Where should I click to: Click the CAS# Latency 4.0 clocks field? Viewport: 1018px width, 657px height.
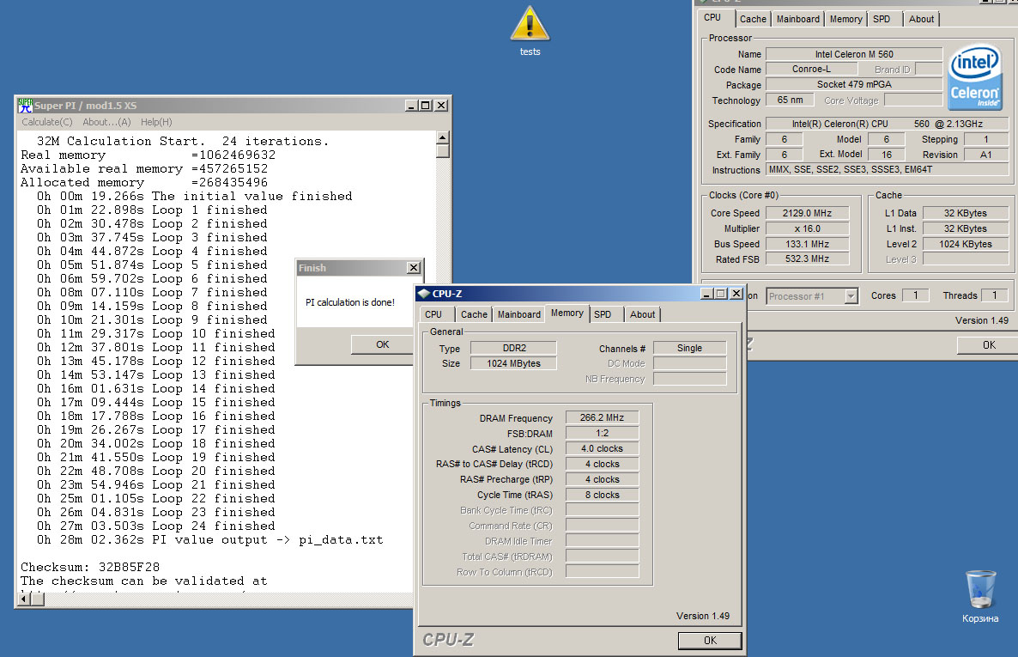pyautogui.click(x=602, y=449)
